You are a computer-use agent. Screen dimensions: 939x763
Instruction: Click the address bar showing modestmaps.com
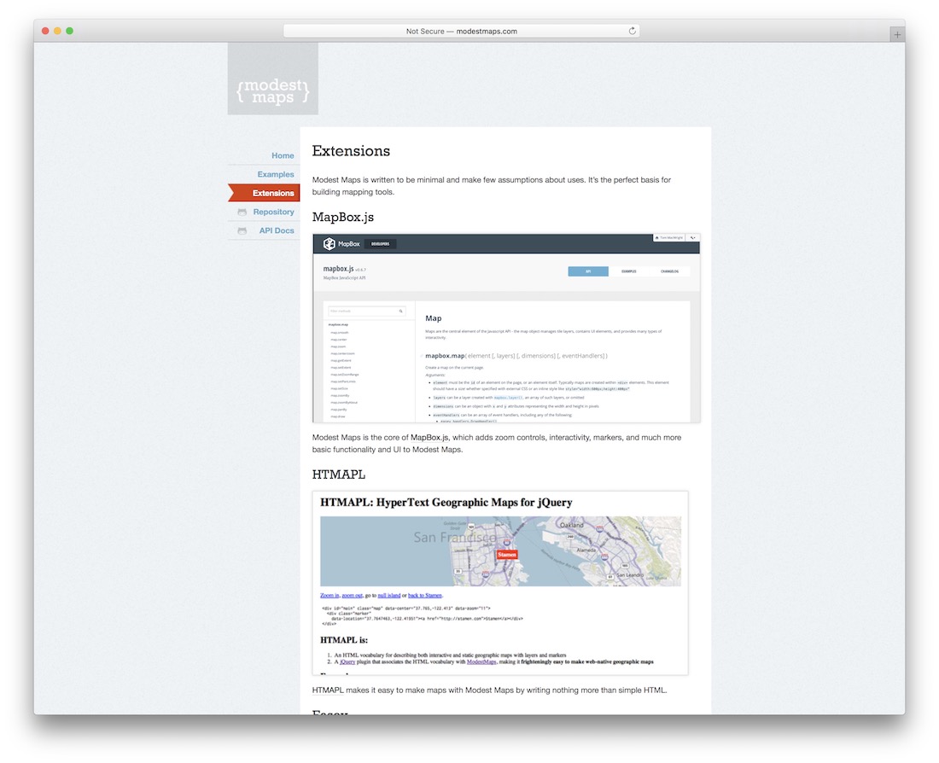coord(461,31)
